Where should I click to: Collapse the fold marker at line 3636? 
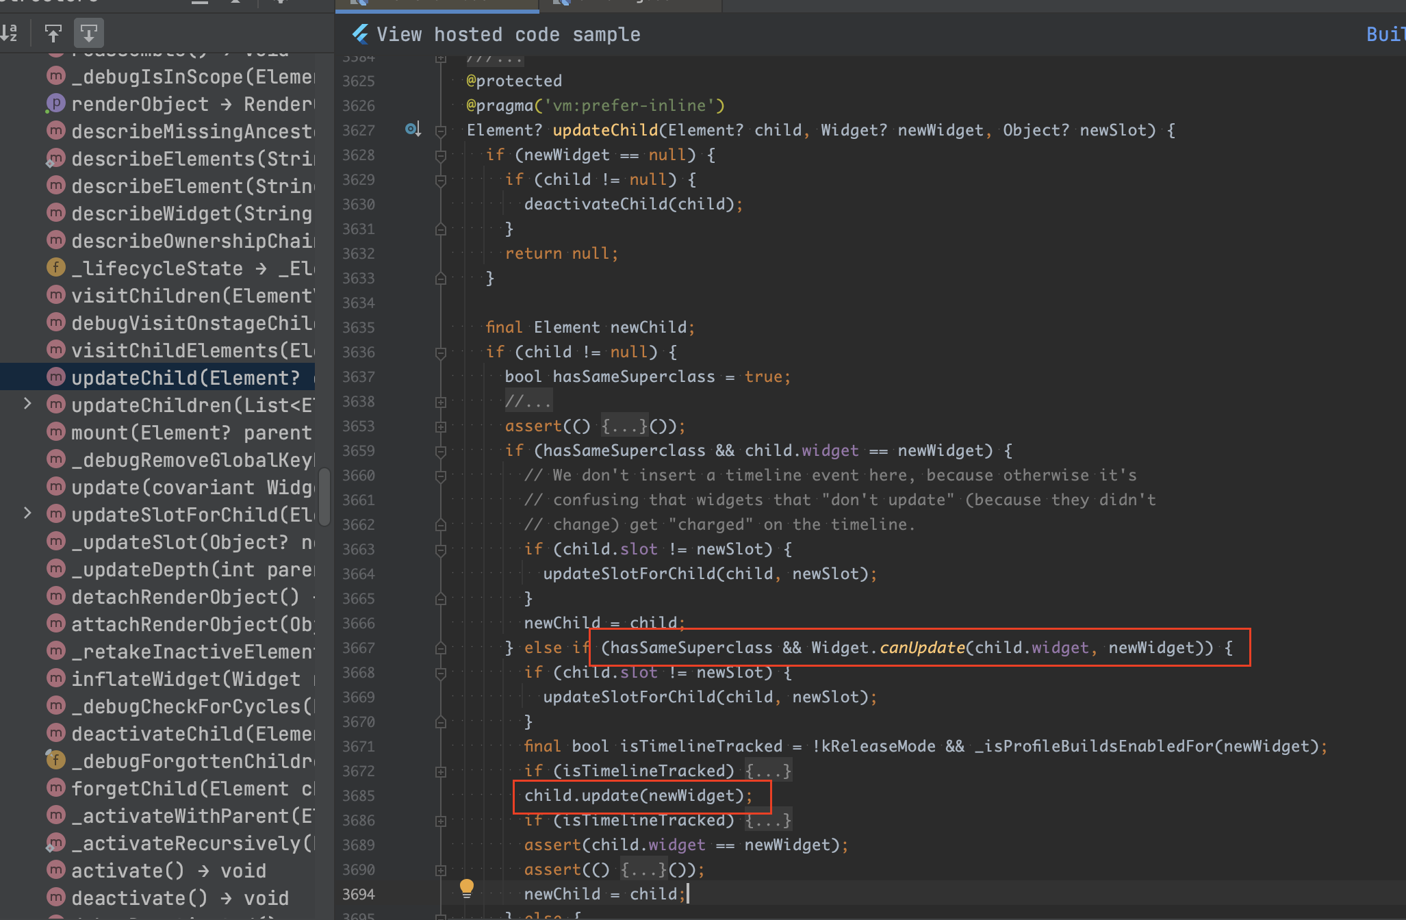click(x=441, y=353)
